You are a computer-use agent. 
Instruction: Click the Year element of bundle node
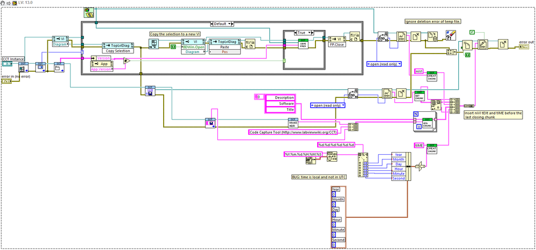pos(399,155)
